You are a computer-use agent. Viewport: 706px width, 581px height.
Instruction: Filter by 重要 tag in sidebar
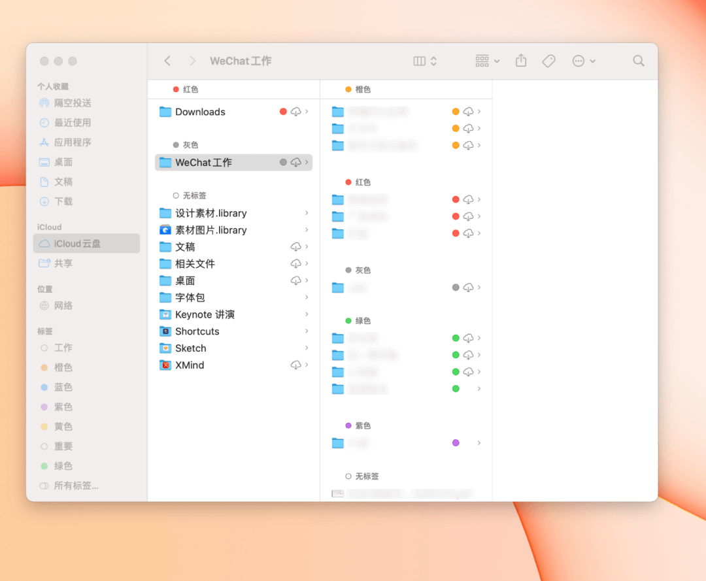click(86, 446)
